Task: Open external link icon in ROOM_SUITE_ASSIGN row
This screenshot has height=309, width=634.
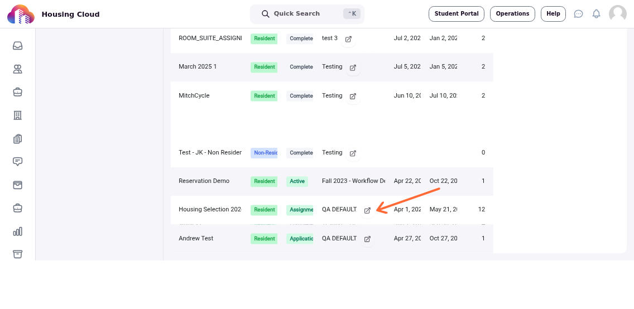Action: [x=348, y=39]
